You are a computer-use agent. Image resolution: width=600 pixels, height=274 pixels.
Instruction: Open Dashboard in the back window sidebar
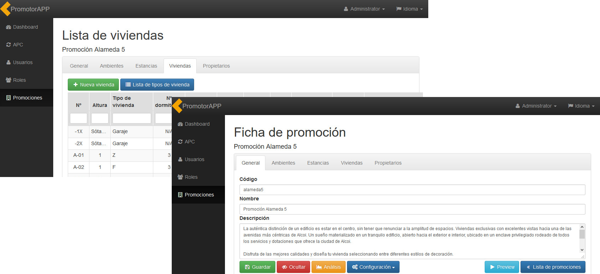pos(27,27)
